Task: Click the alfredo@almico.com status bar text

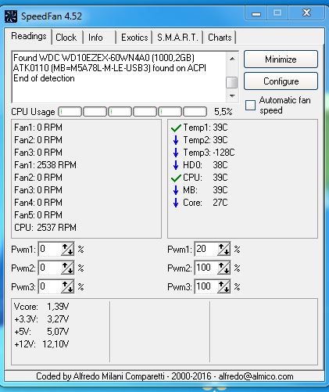Action: [256, 376]
